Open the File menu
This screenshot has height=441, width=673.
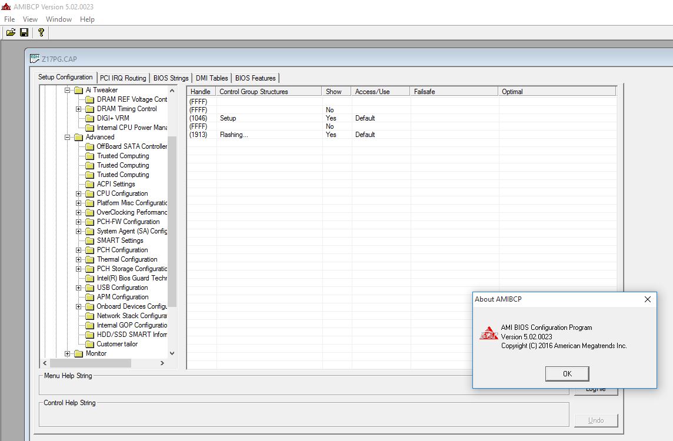click(x=9, y=19)
